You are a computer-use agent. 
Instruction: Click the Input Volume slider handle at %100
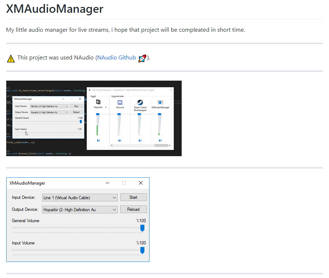point(142,250)
